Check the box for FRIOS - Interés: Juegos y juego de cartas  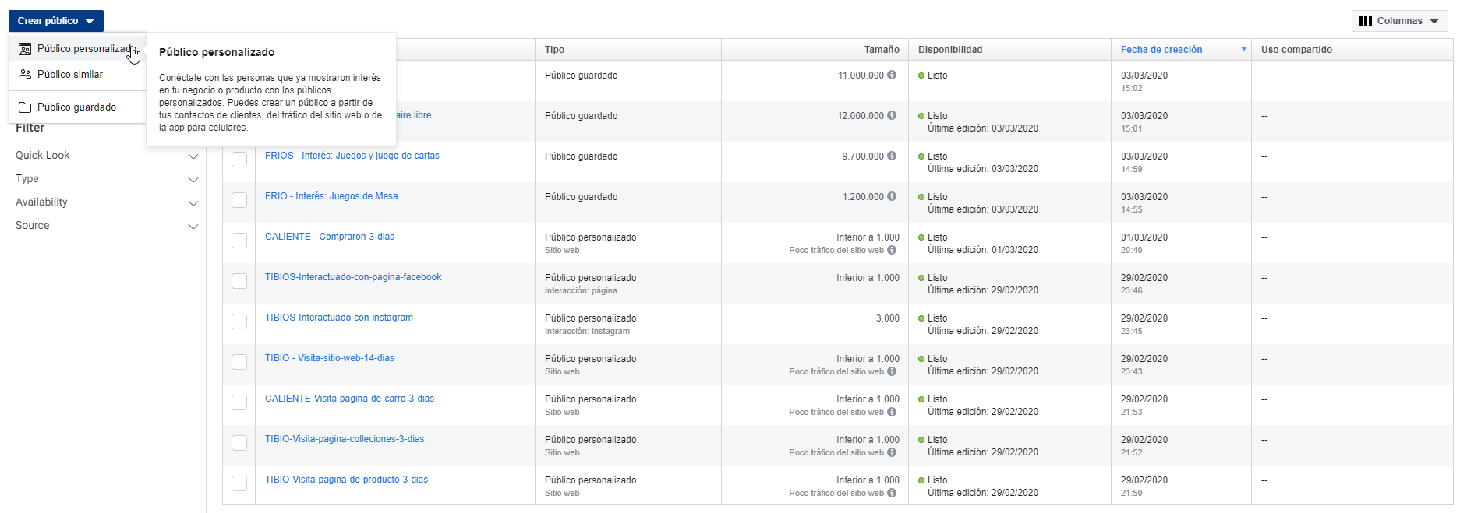point(239,160)
